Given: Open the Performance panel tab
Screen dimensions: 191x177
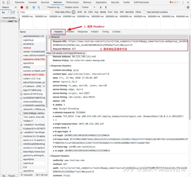Looking at the screenshot, I should [72, 2].
